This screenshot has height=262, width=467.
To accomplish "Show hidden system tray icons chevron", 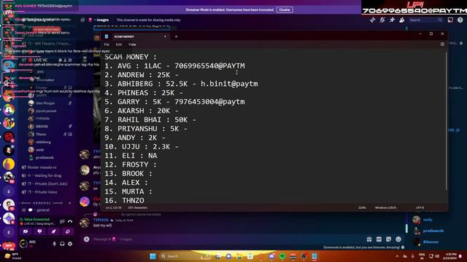I will pos(397,256).
